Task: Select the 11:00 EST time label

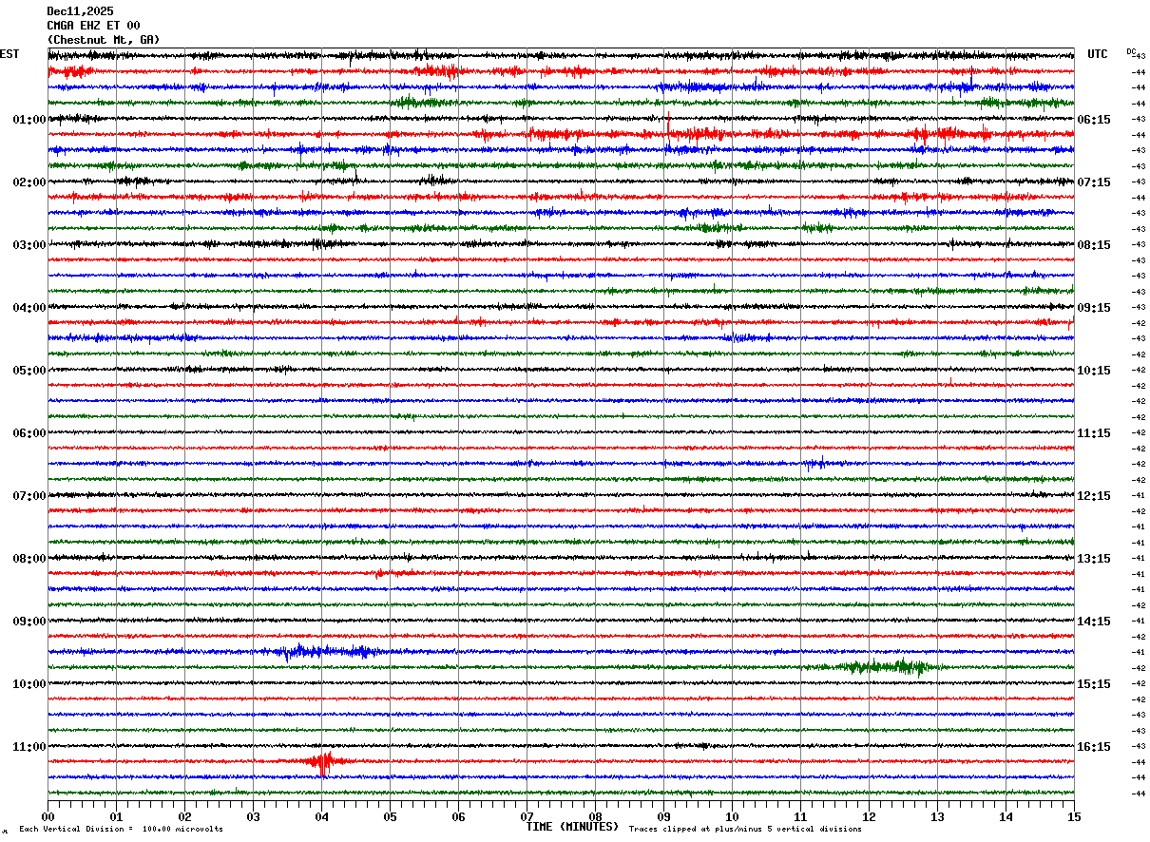Action: click(29, 747)
